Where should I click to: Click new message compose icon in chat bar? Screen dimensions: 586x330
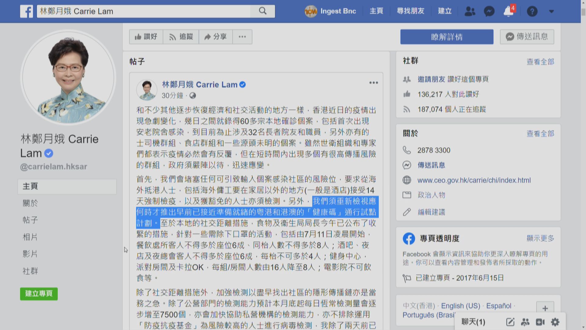click(x=510, y=322)
